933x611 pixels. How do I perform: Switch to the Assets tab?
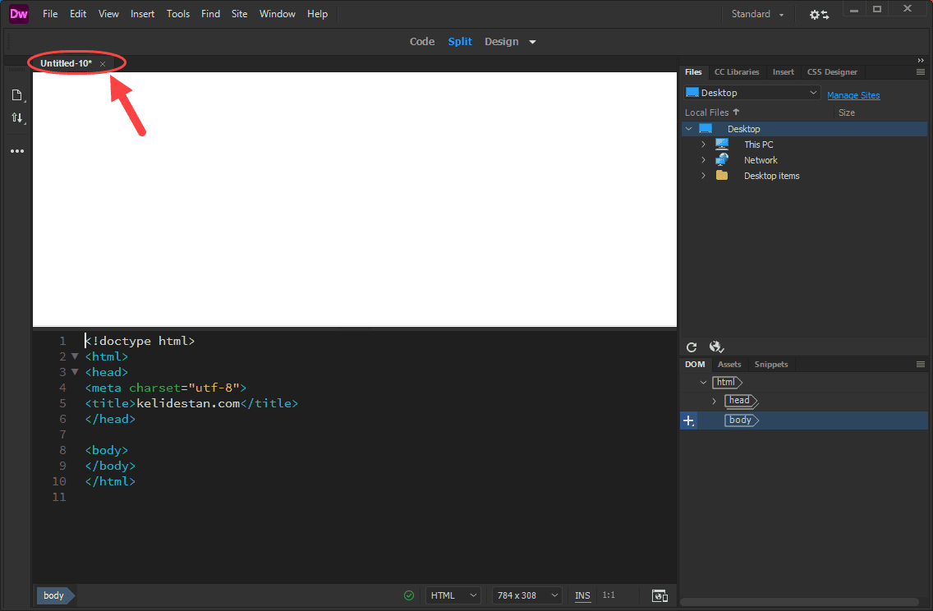point(729,364)
